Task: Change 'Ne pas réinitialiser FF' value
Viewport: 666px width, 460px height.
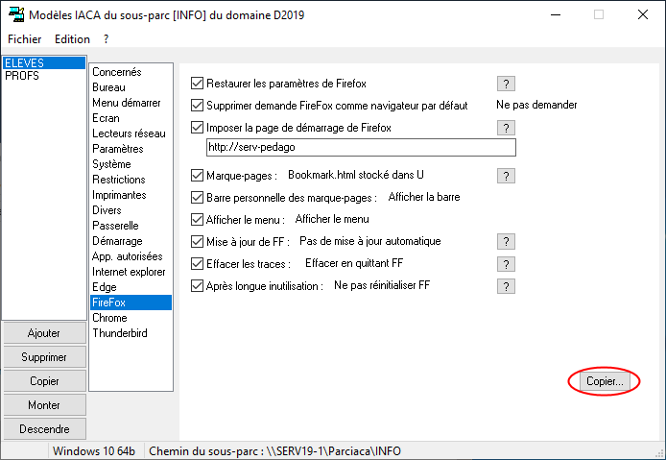Action: 382,285
